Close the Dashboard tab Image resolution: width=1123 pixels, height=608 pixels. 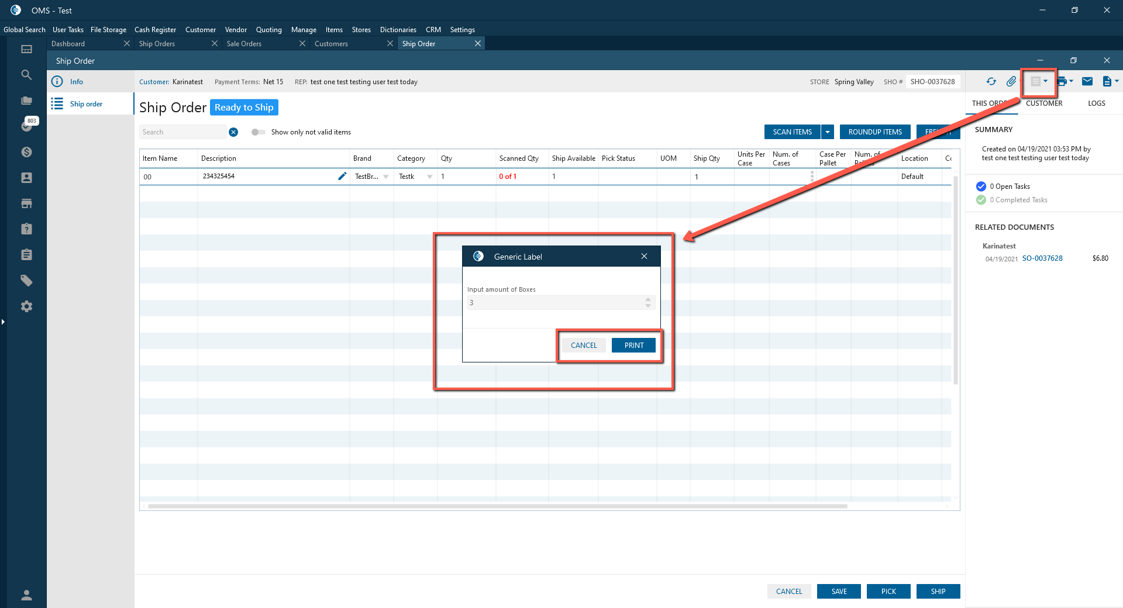click(127, 44)
